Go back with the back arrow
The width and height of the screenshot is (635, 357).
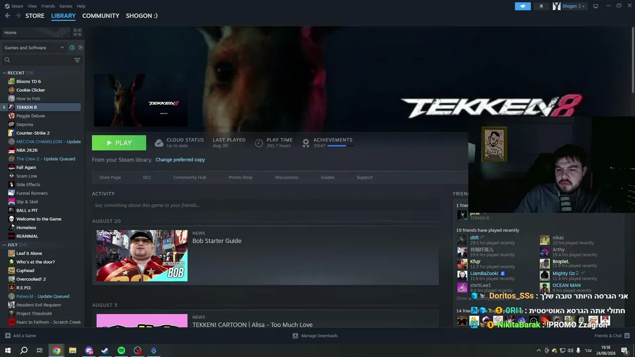(x=7, y=16)
